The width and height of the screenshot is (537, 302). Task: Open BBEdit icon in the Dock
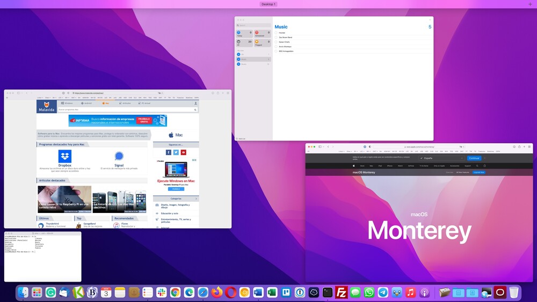click(92, 292)
